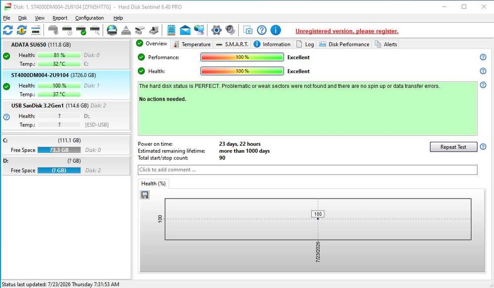Switch to the S.M.A.R.T. tab
Viewport: 494px width, 288px height.
click(233, 44)
